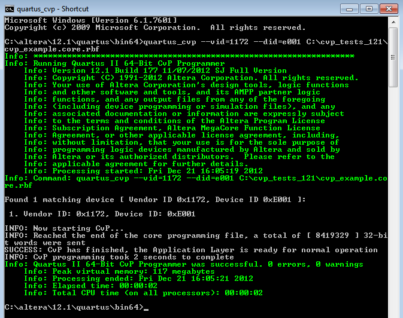Click 'CvP programming took 2 seconds' line
The height and width of the screenshot is (318, 403).
click(x=119, y=257)
